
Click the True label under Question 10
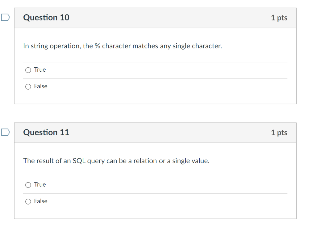(40, 70)
